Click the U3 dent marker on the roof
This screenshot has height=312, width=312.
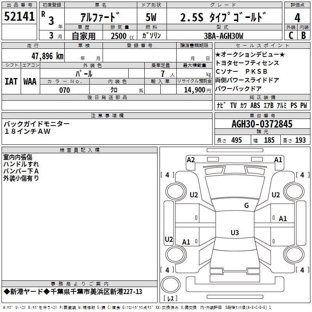[234, 233]
